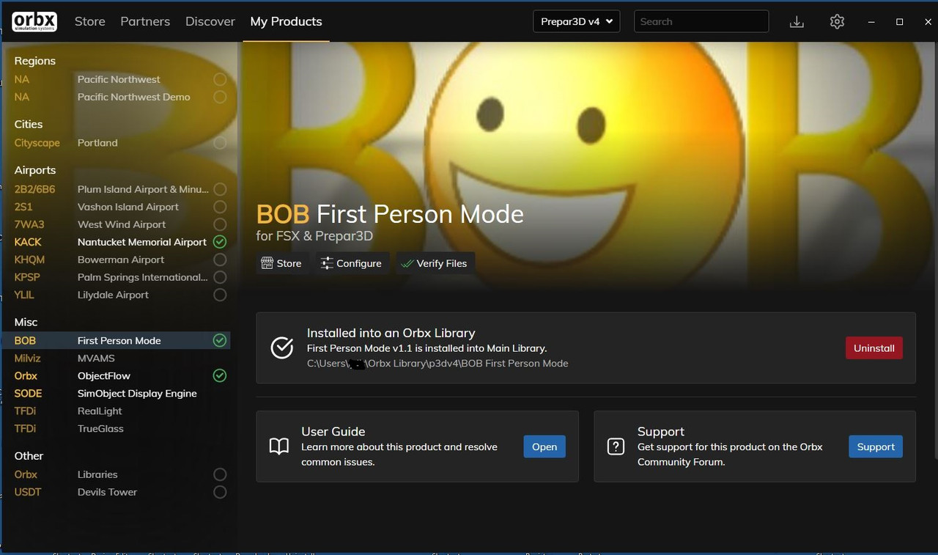The height and width of the screenshot is (555, 938).
Task: Toggle the Pacific Northwest install circle
Action: [220, 79]
